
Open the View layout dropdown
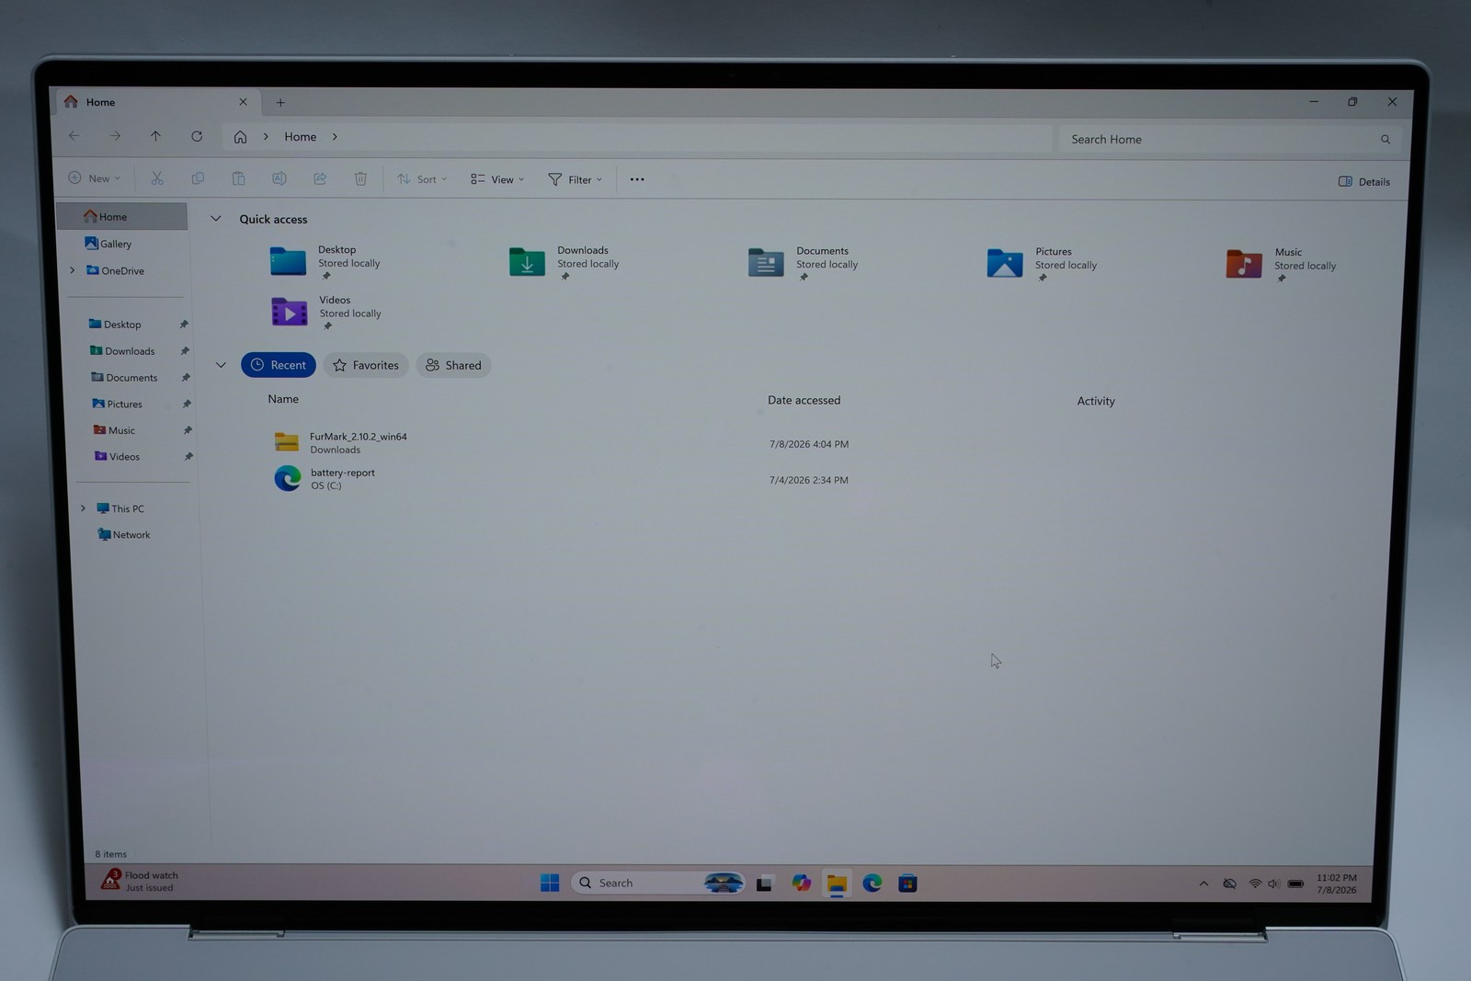coord(497,179)
